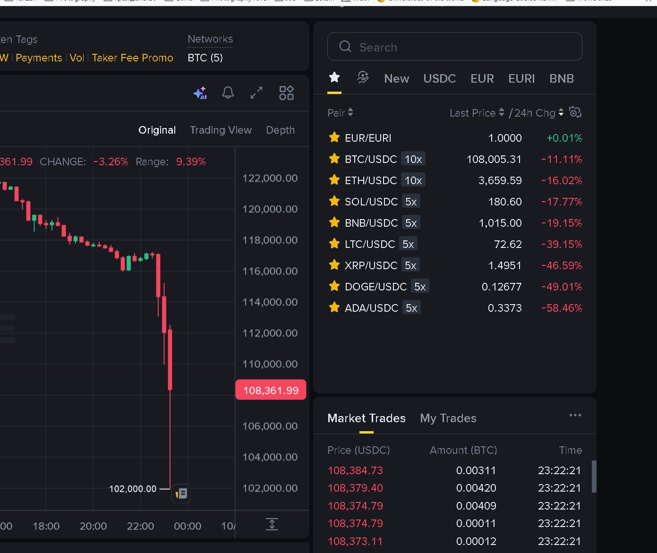Open the My Trades tab

tap(448, 418)
